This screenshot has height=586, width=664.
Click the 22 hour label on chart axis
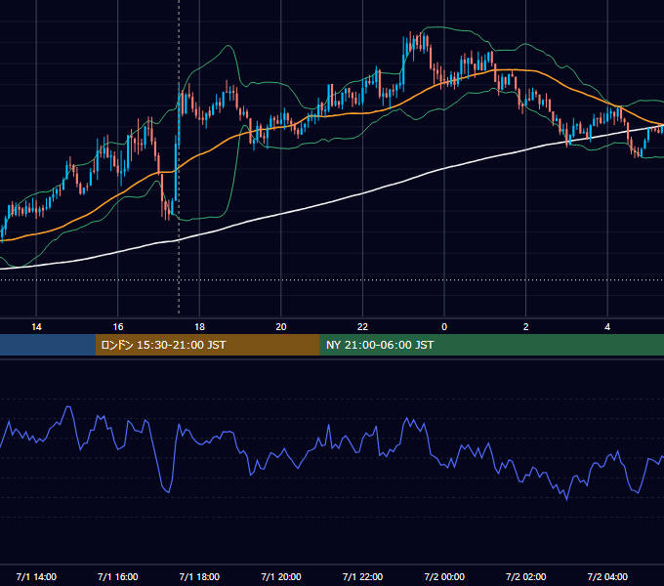[x=362, y=327]
